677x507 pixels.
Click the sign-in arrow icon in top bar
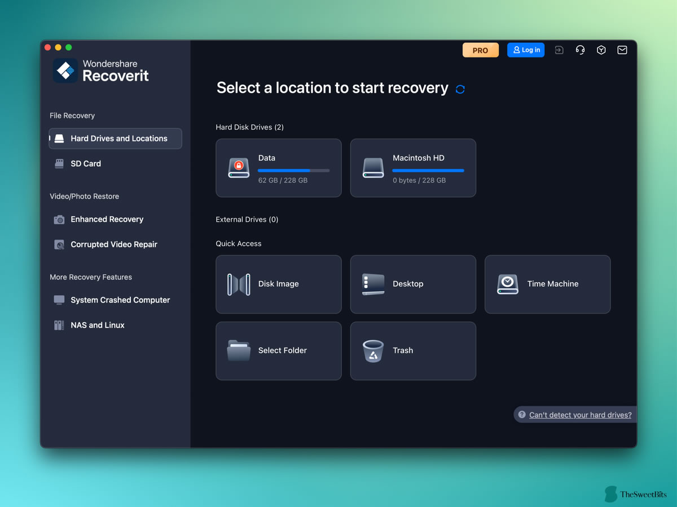pyautogui.click(x=559, y=50)
